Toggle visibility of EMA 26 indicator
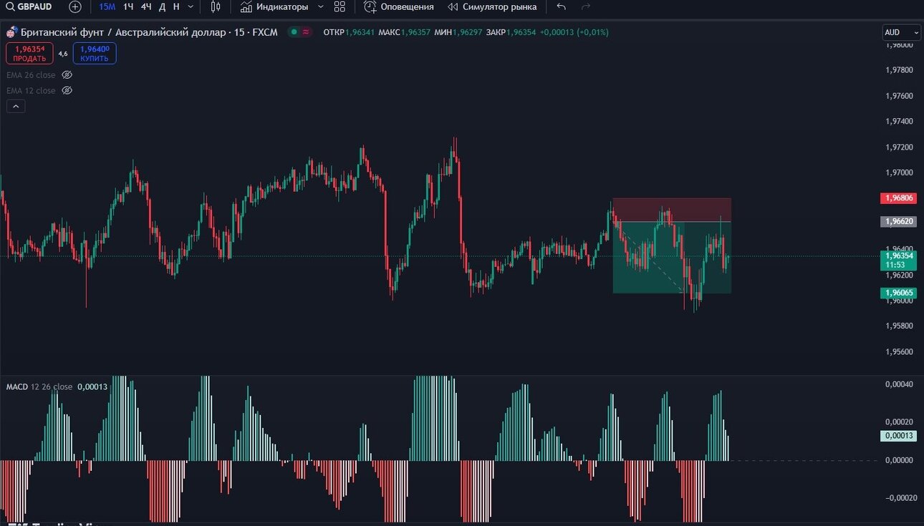 67,75
